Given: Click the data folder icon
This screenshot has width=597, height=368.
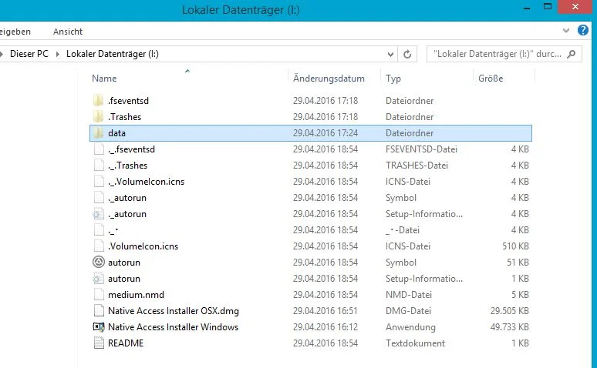Looking at the screenshot, I should point(98,133).
